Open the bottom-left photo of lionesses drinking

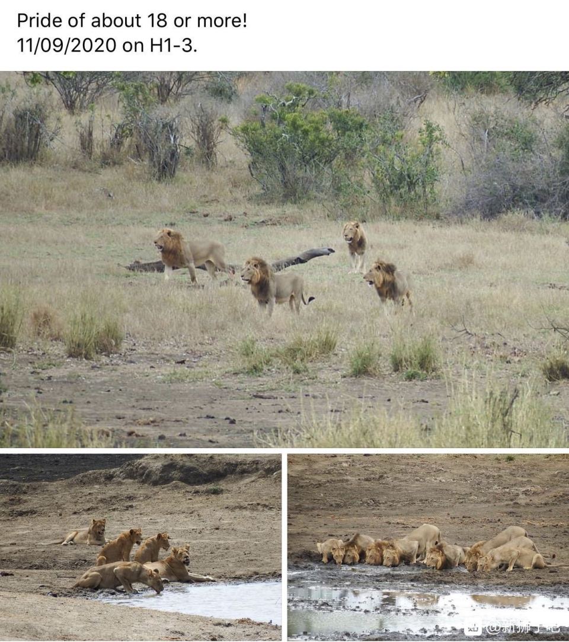coord(140,547)
